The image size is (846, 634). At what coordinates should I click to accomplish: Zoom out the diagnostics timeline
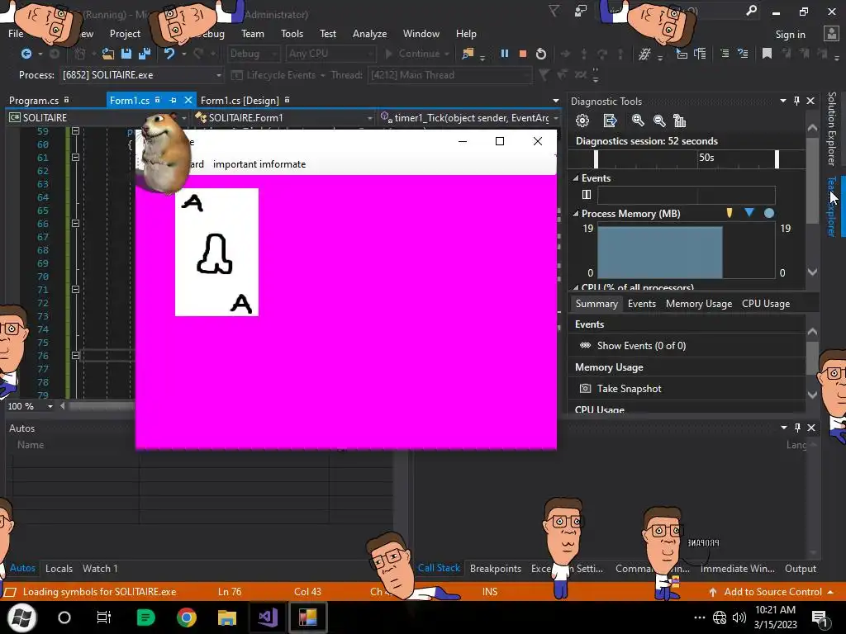[x=658, y=121]
